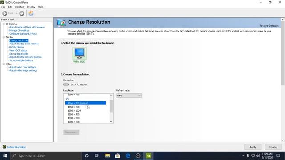Click the Cancel button
Screen dimensions: 285x160
[x=273, y=147]
